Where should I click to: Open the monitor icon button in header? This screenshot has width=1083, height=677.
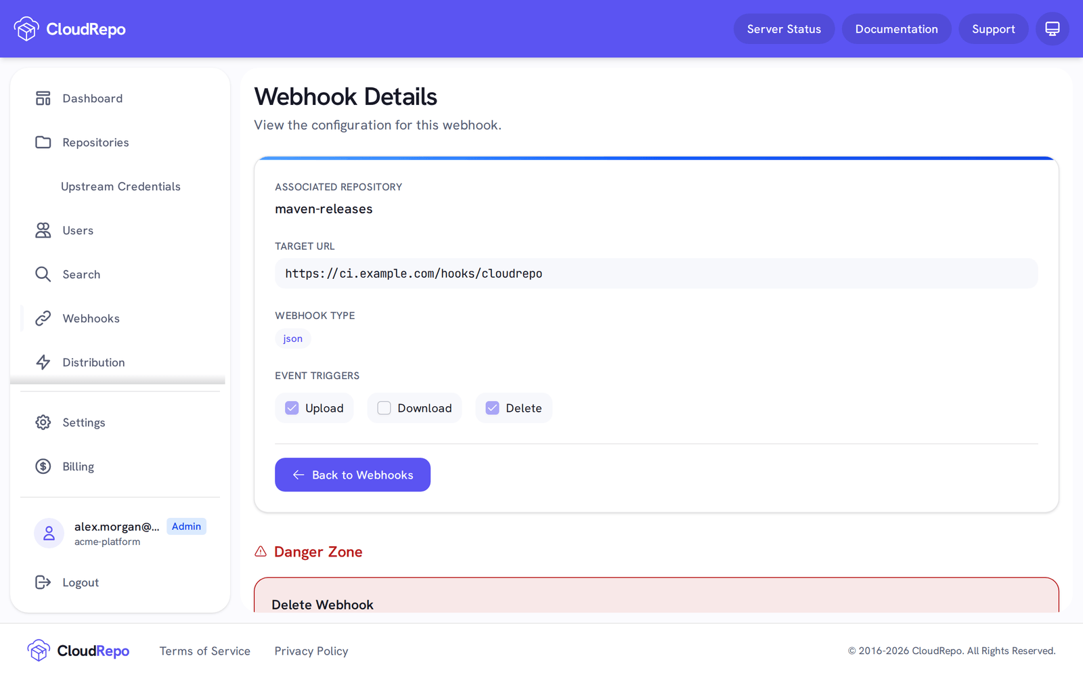pos(1052,29)
